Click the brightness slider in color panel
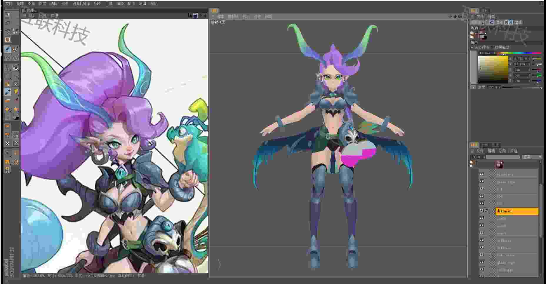This screenshot has height=284, width=546. click(x=522, y=87)
